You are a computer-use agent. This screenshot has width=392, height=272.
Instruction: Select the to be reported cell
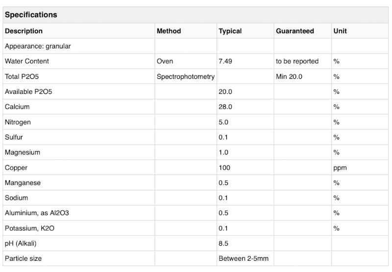coord(297,61)
